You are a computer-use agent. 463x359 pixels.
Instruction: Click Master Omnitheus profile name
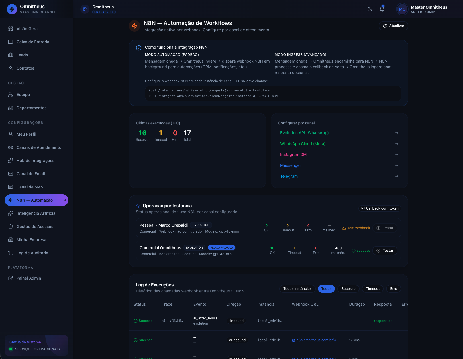(429, 7)
